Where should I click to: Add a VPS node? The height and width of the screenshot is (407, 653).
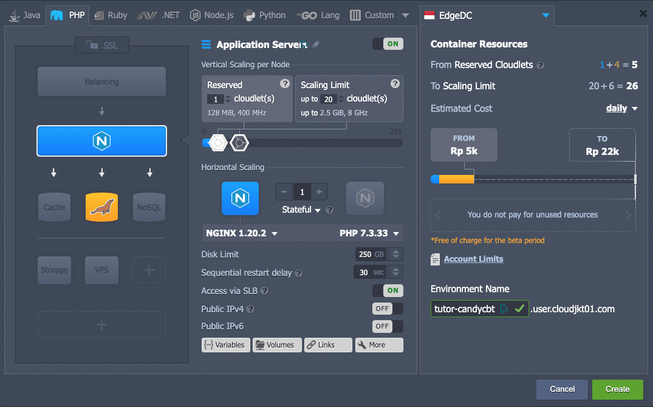point(101,270)
